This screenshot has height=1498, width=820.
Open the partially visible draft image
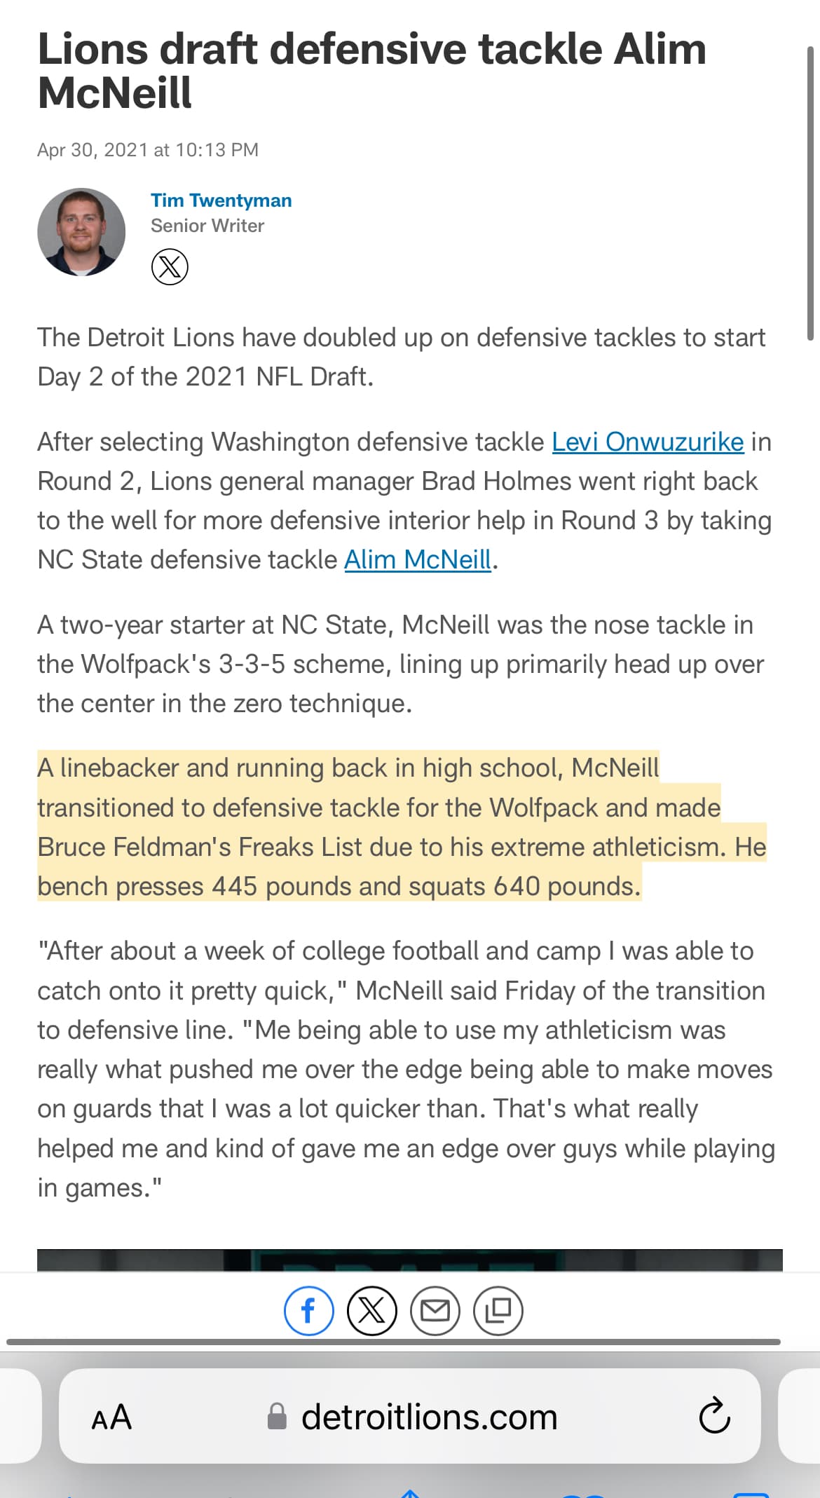click(409, 1260)
